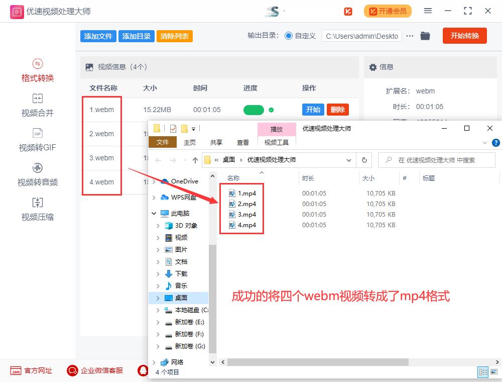Image resolution: width=502 pixels, height=382 pixels.
Task: Expand the OneDrive tree node
Action: [154, 181]
